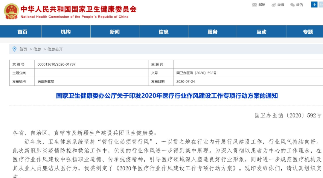
Task: Click the 发布日期 label cell
Action: (x=161, y=81)
